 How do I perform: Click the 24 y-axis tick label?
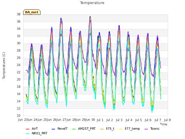(x=18, y=65)
